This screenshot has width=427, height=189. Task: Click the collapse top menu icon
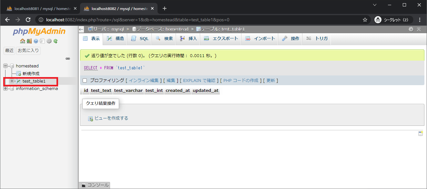point(419,29)
